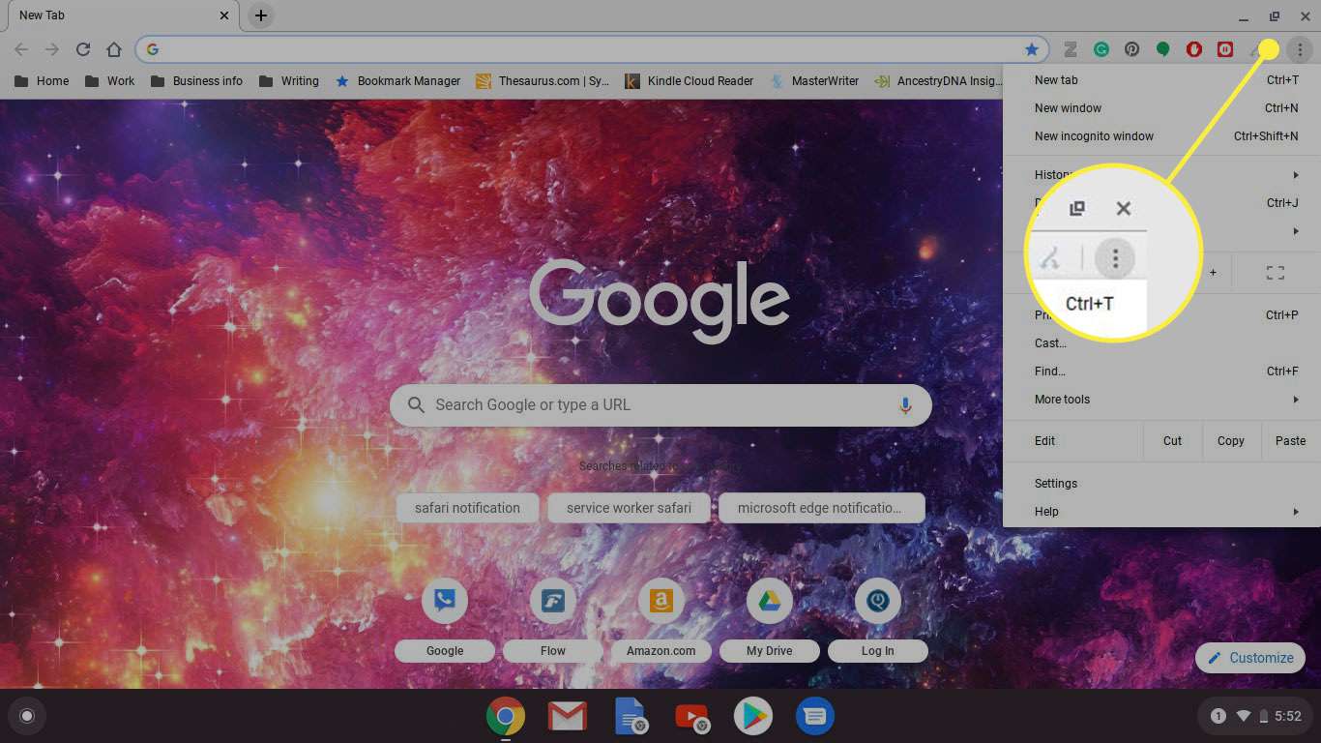The width and height of the screenshot is (1321, 743).
Task: Open Settings from the menu
Action: coord(1161,484)
